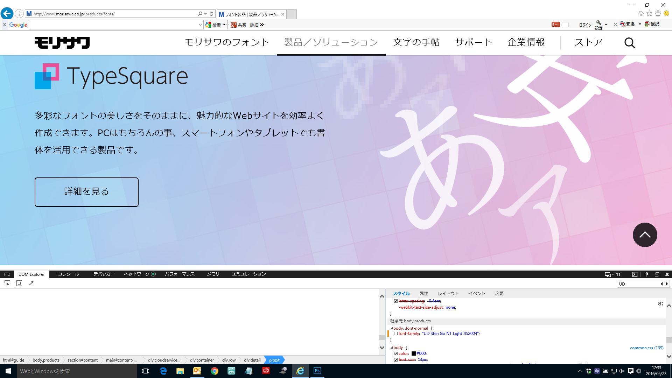Click the yellow smiley feedback icon
Viewport: 672px width, 378px height.
[667, 14]
